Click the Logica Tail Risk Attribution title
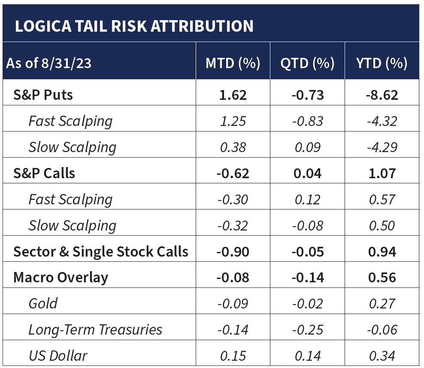424x368 pixels. pos(134,26)
